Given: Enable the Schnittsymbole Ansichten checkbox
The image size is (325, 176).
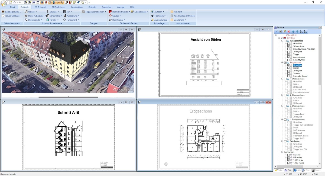Looking at the screenshot, I should pos(288,49).
